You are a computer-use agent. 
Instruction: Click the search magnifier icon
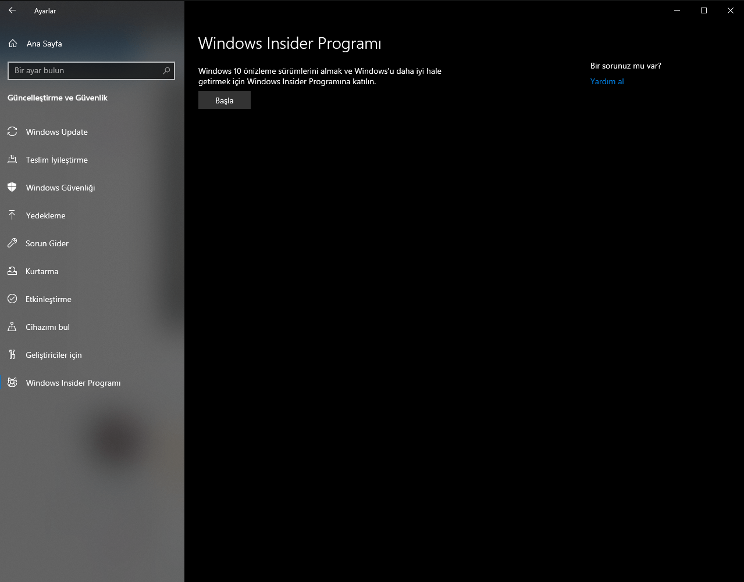pos(166,71)
